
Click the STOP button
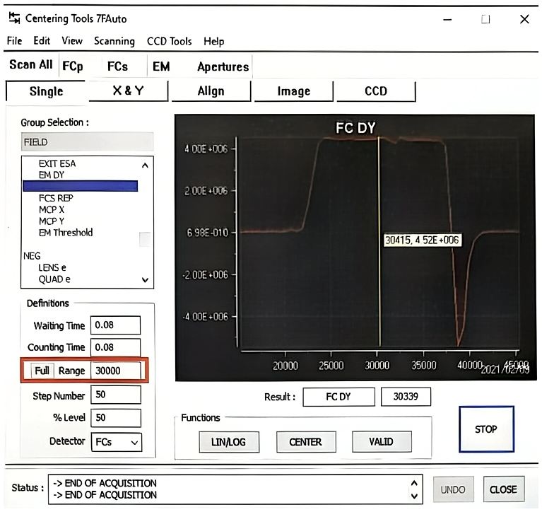click(x=486, y=429)
